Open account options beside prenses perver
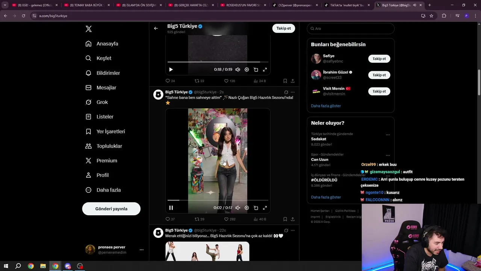Viewport: 481px width, 271px height. (x=141, y=250)
